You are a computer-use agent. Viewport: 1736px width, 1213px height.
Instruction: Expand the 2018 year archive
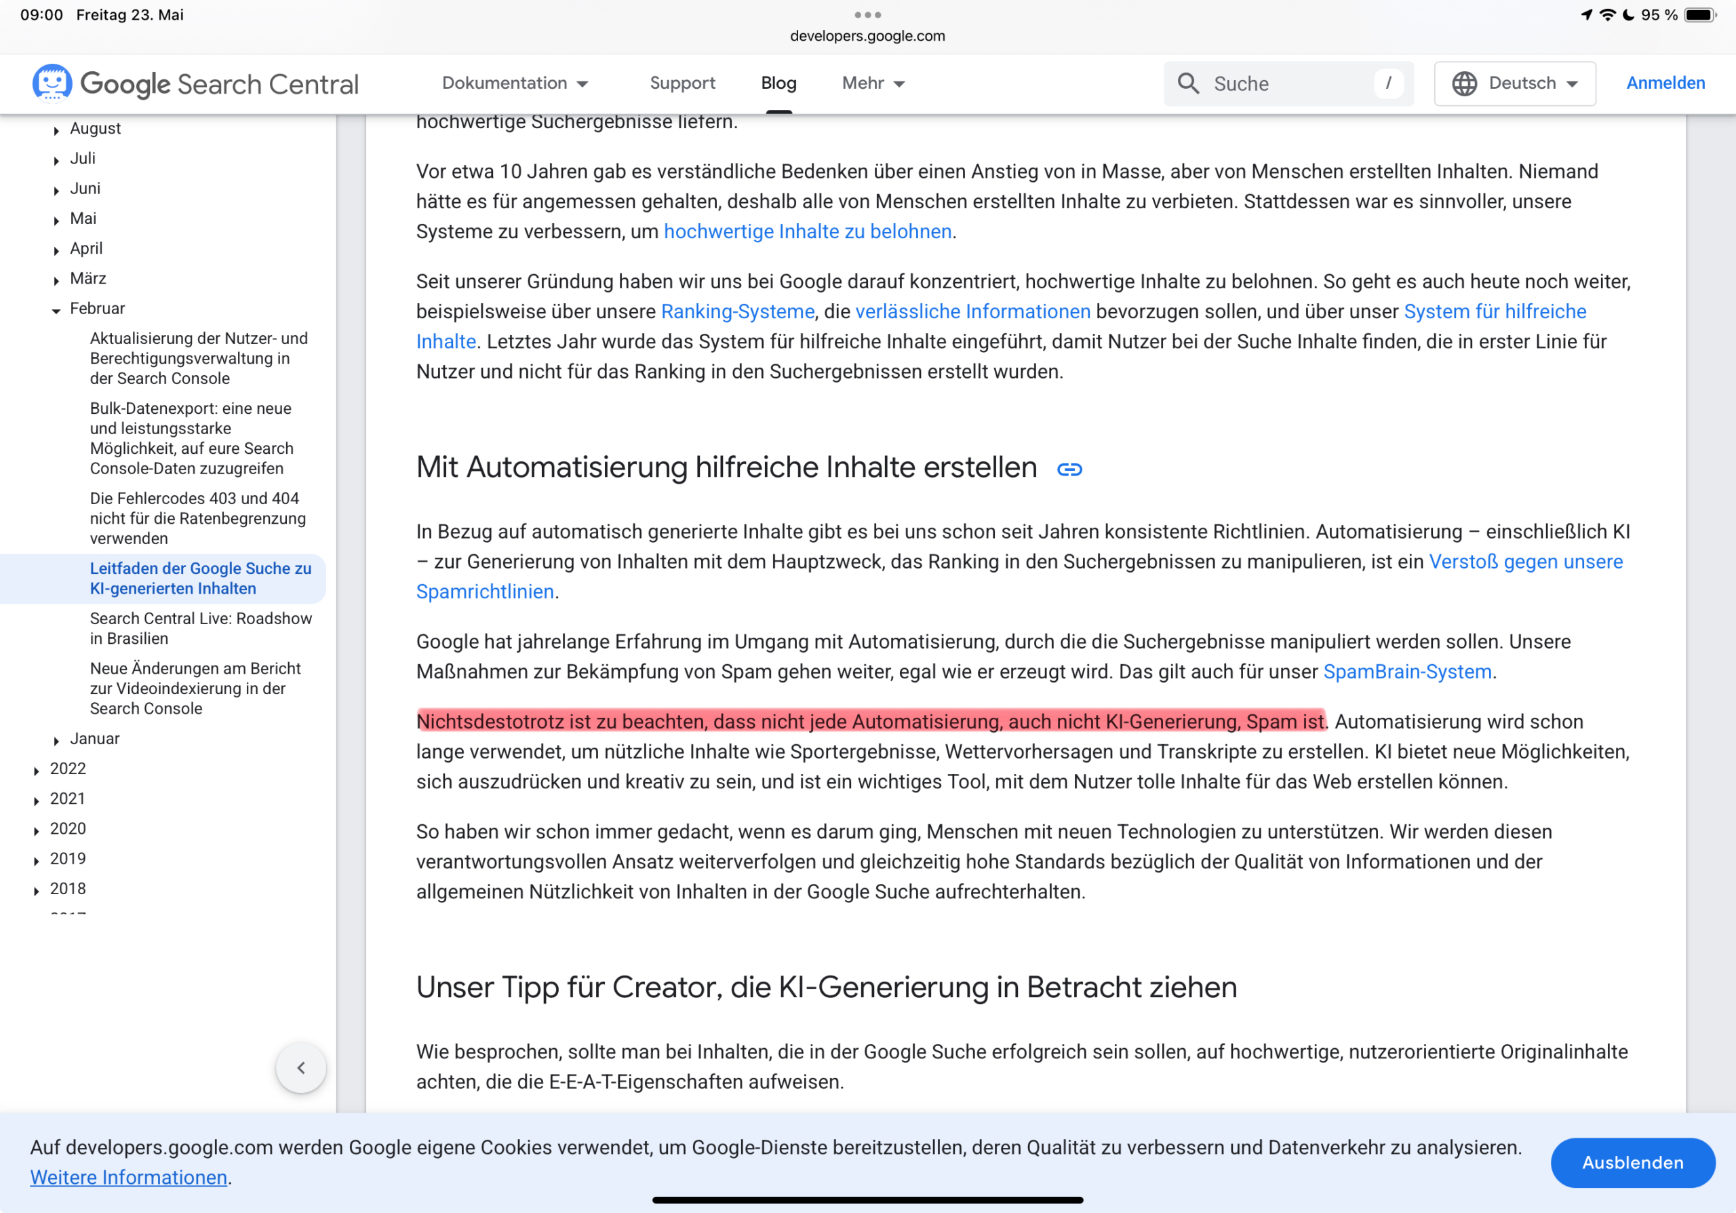(37, 891)
